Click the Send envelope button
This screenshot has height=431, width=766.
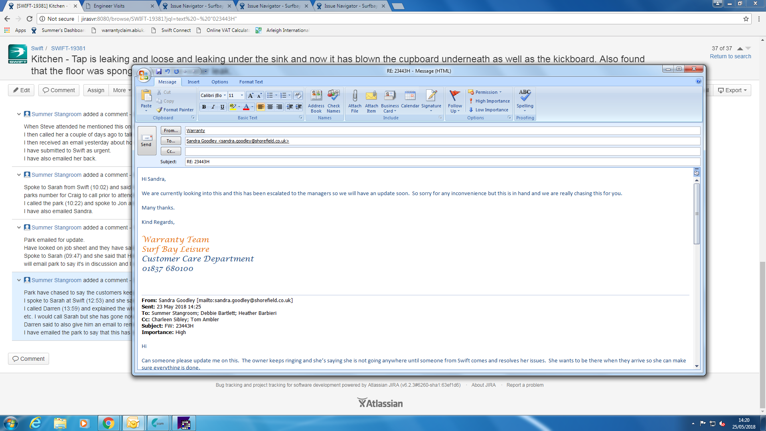pos(146,140)
